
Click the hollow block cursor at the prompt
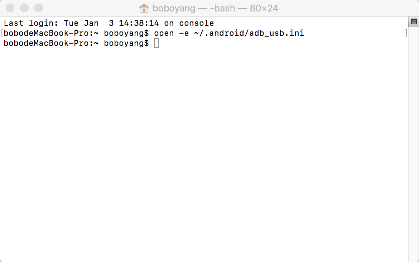tap(156, 43)
